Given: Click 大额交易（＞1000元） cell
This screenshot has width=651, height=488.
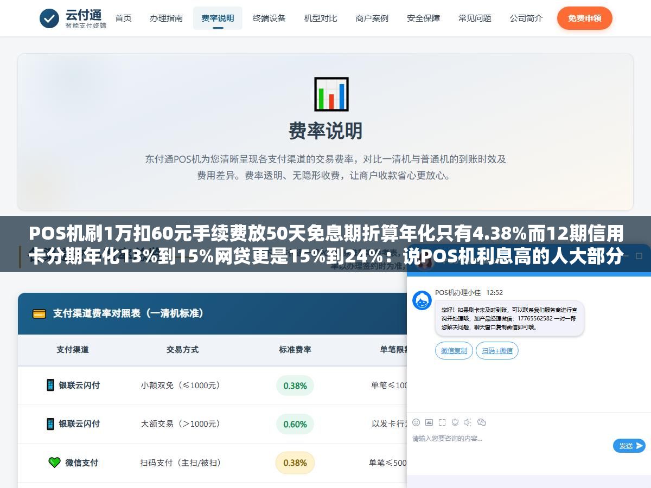Looking at the screenshot, I should (x=182, y=424).
